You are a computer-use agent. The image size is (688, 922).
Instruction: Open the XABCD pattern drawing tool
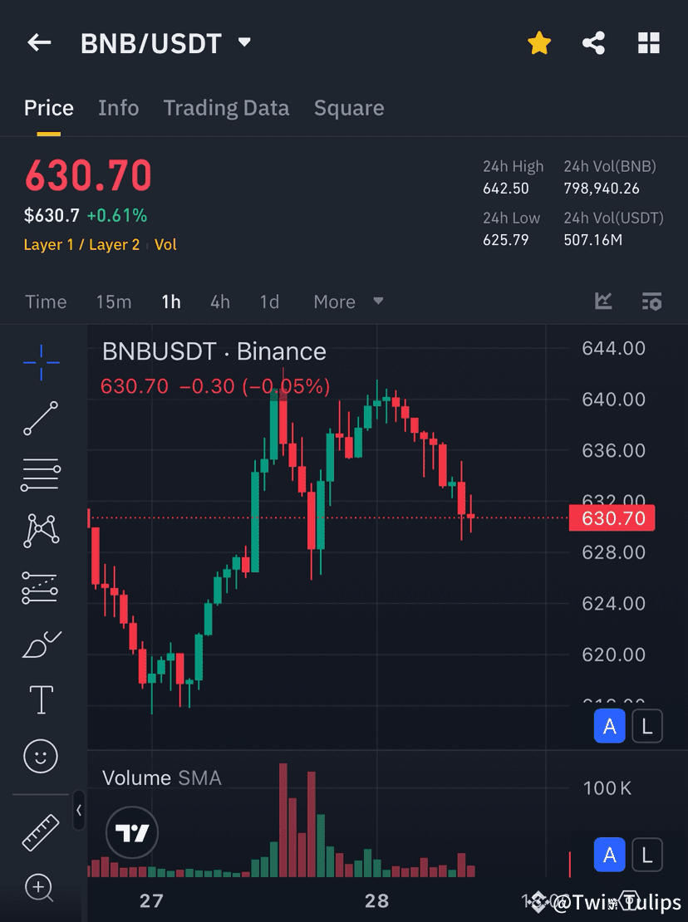tap(40, 530)
